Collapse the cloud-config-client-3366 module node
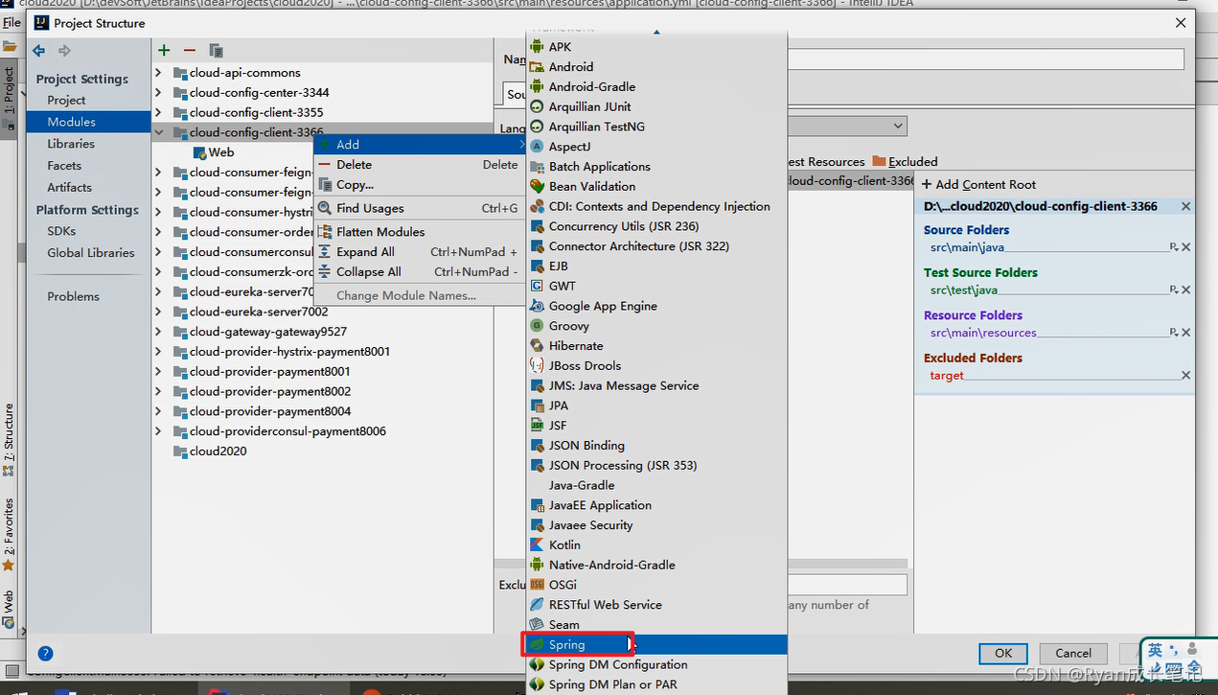The width and height of the screenshot is (1218, 695). (x=159, y=132)
